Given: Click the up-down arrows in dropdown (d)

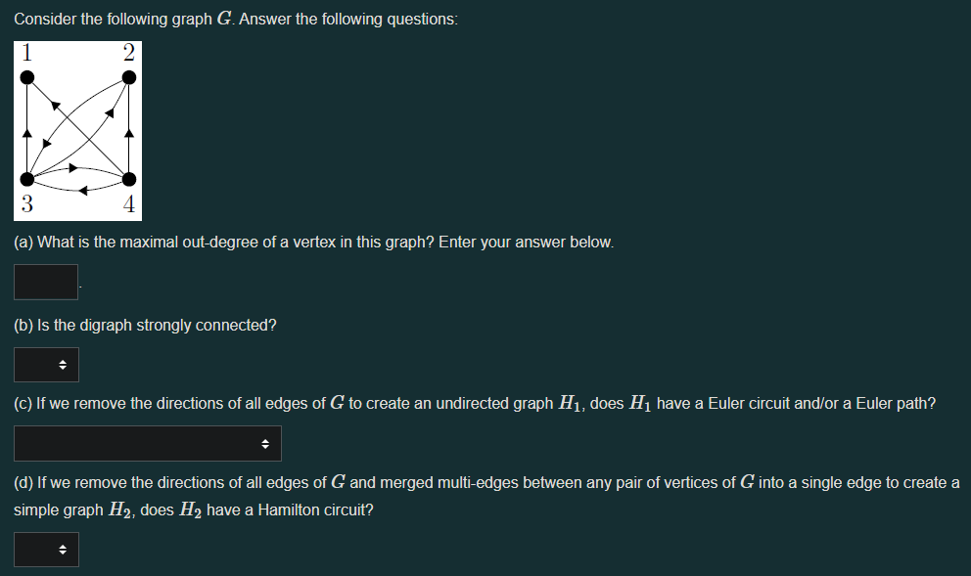Looking at the screenshot, I should [61, 549].
